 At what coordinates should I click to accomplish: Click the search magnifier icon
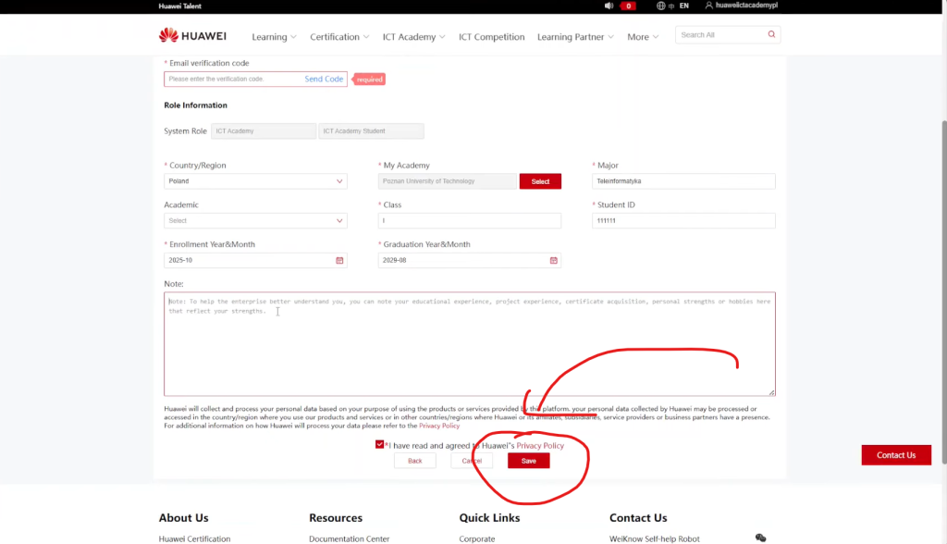[771, 35]
